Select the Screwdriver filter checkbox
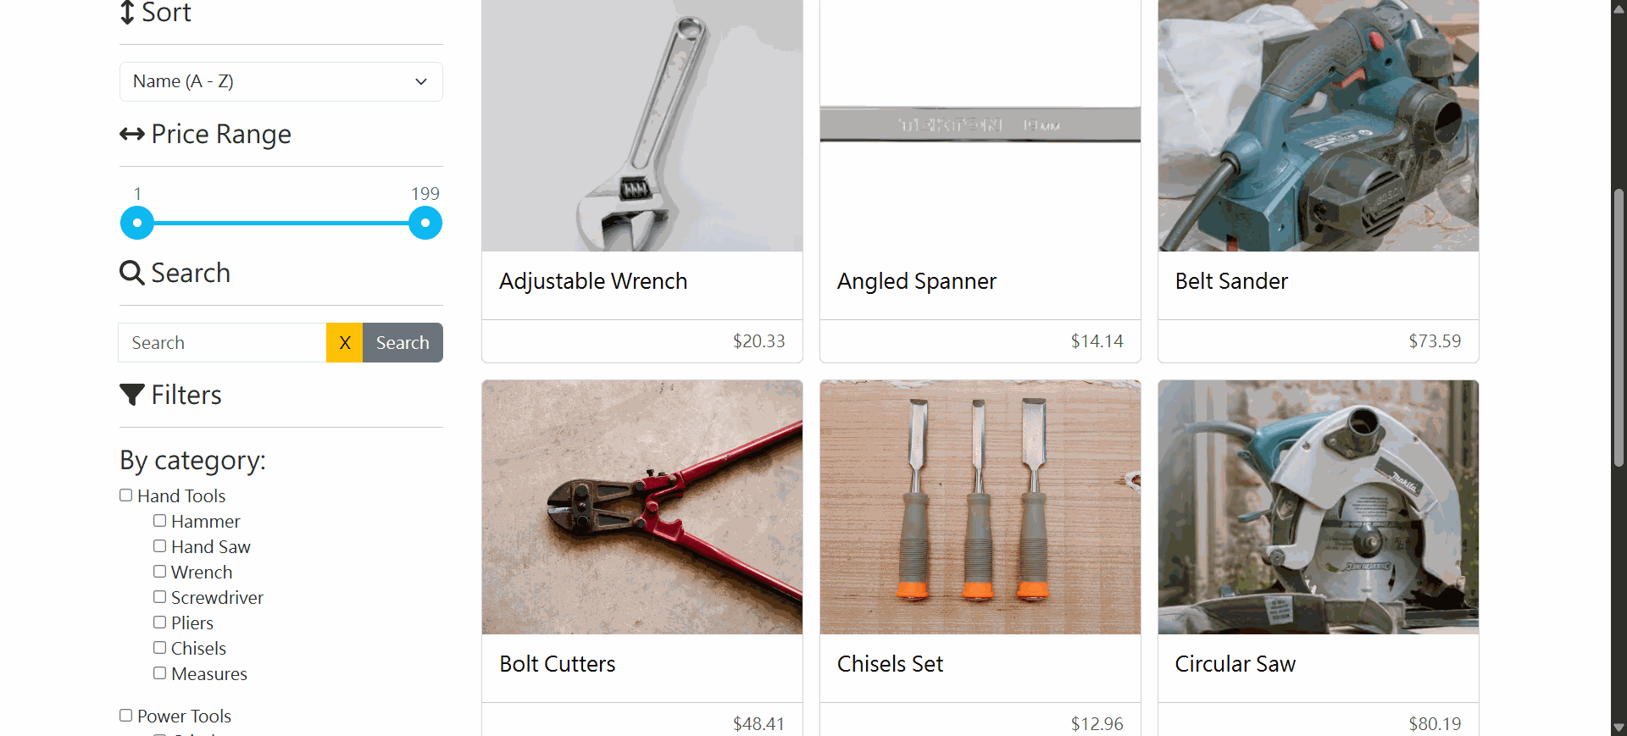Screen dimensions: 1627x736 (159, 597)
